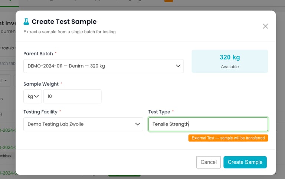The width and height of the screenshot is (285, 179).
Task: Click the orange External Test notice badge
Action: 228,138
